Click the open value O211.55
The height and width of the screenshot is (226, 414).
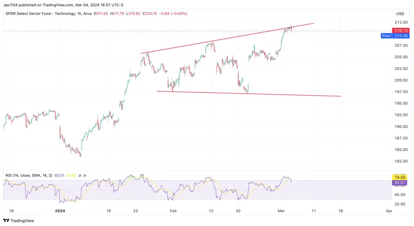(x=101, y=14)
